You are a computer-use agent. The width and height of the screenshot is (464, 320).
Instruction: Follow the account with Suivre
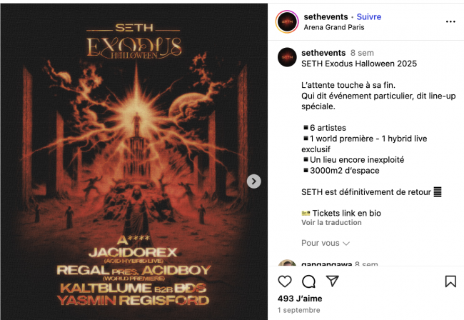[369, 17]
